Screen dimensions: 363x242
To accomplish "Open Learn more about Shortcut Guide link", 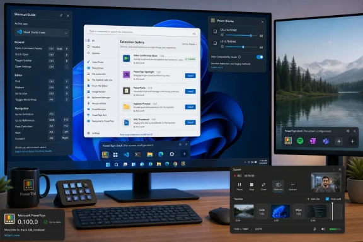I will click(x=33, y=151).
